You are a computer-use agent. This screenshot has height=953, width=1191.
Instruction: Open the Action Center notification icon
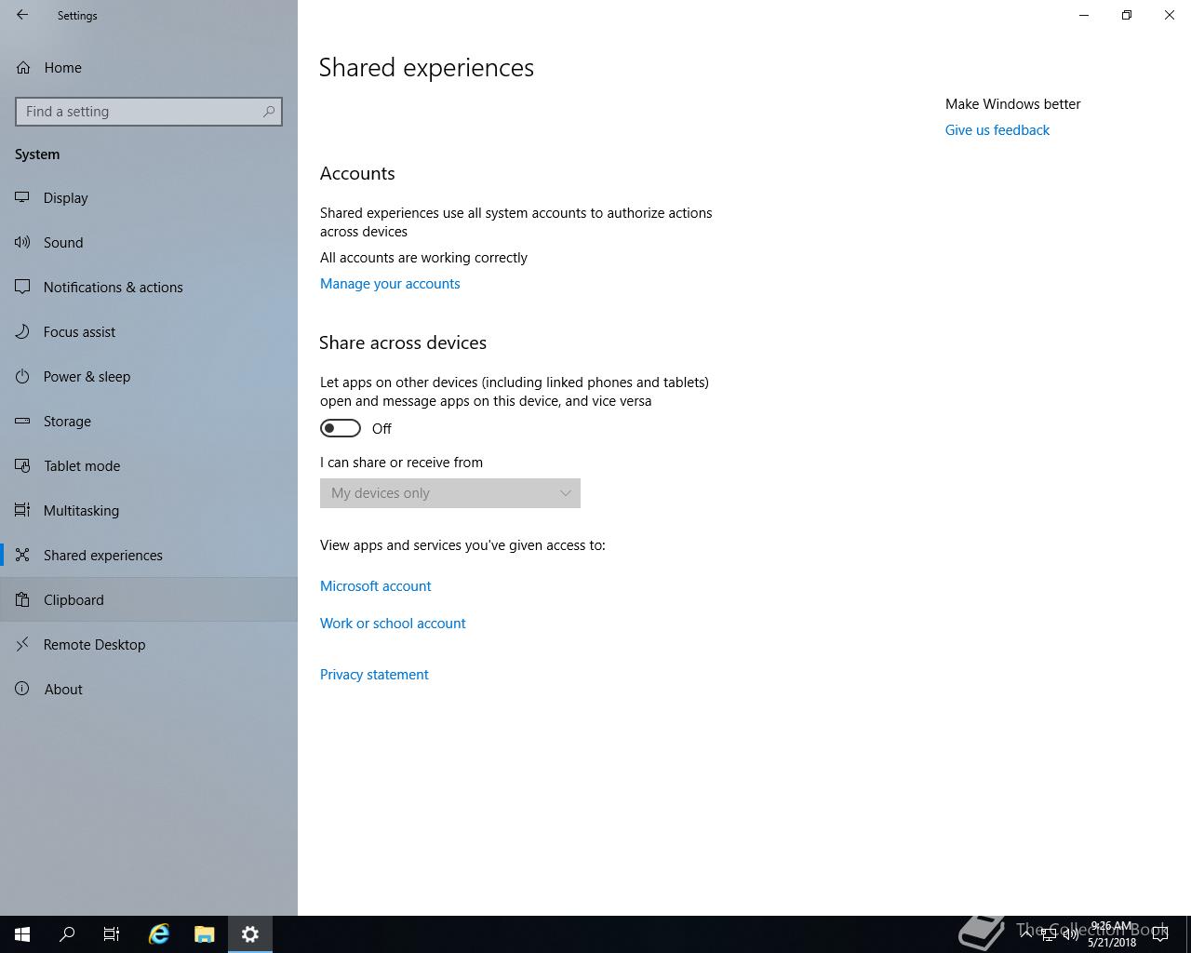(1160, 933)
